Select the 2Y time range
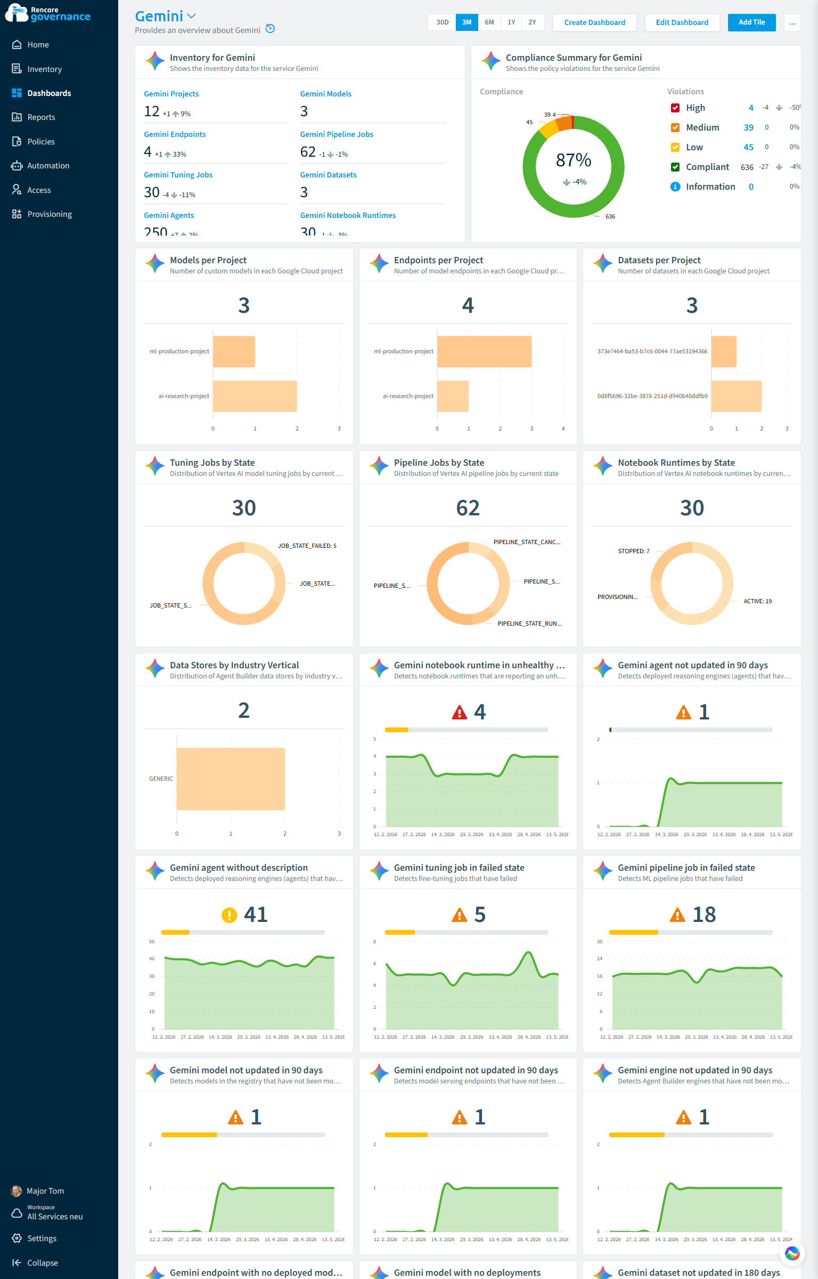The image size is (818, 1279). [x=532, y=22]
